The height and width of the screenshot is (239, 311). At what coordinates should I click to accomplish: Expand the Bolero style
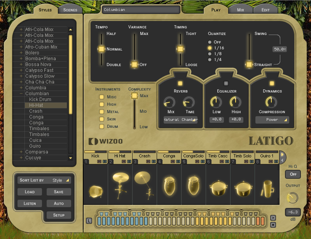point(21,53)
